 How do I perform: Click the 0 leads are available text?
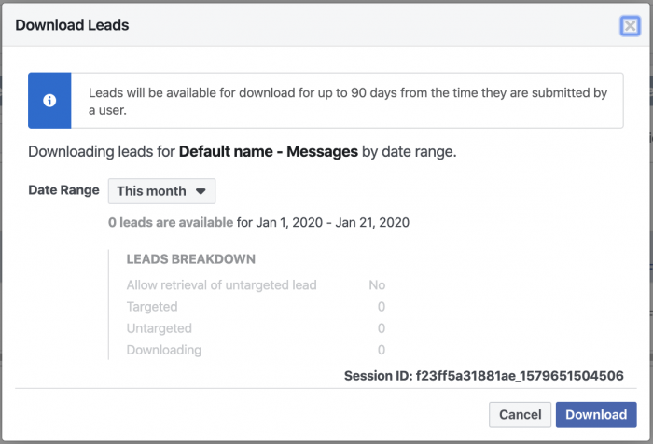coord(171,222)
